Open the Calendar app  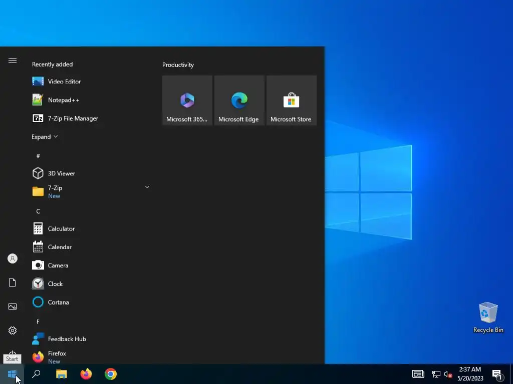[90, 247]
